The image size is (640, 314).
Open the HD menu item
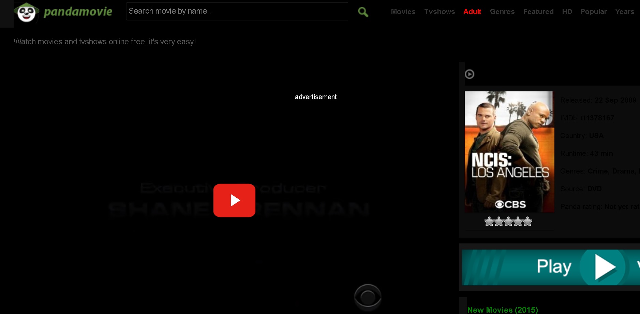(x=567, y=12)
